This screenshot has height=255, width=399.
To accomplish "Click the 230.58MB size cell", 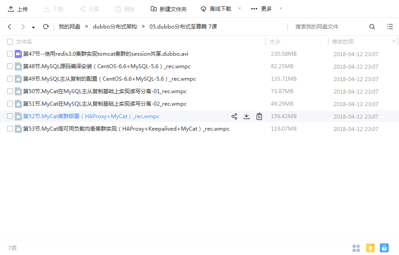I will 284,54.
